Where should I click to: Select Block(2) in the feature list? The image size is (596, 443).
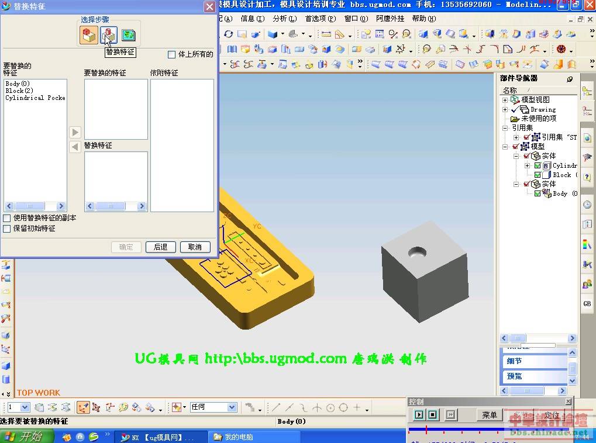click(19, 91)
